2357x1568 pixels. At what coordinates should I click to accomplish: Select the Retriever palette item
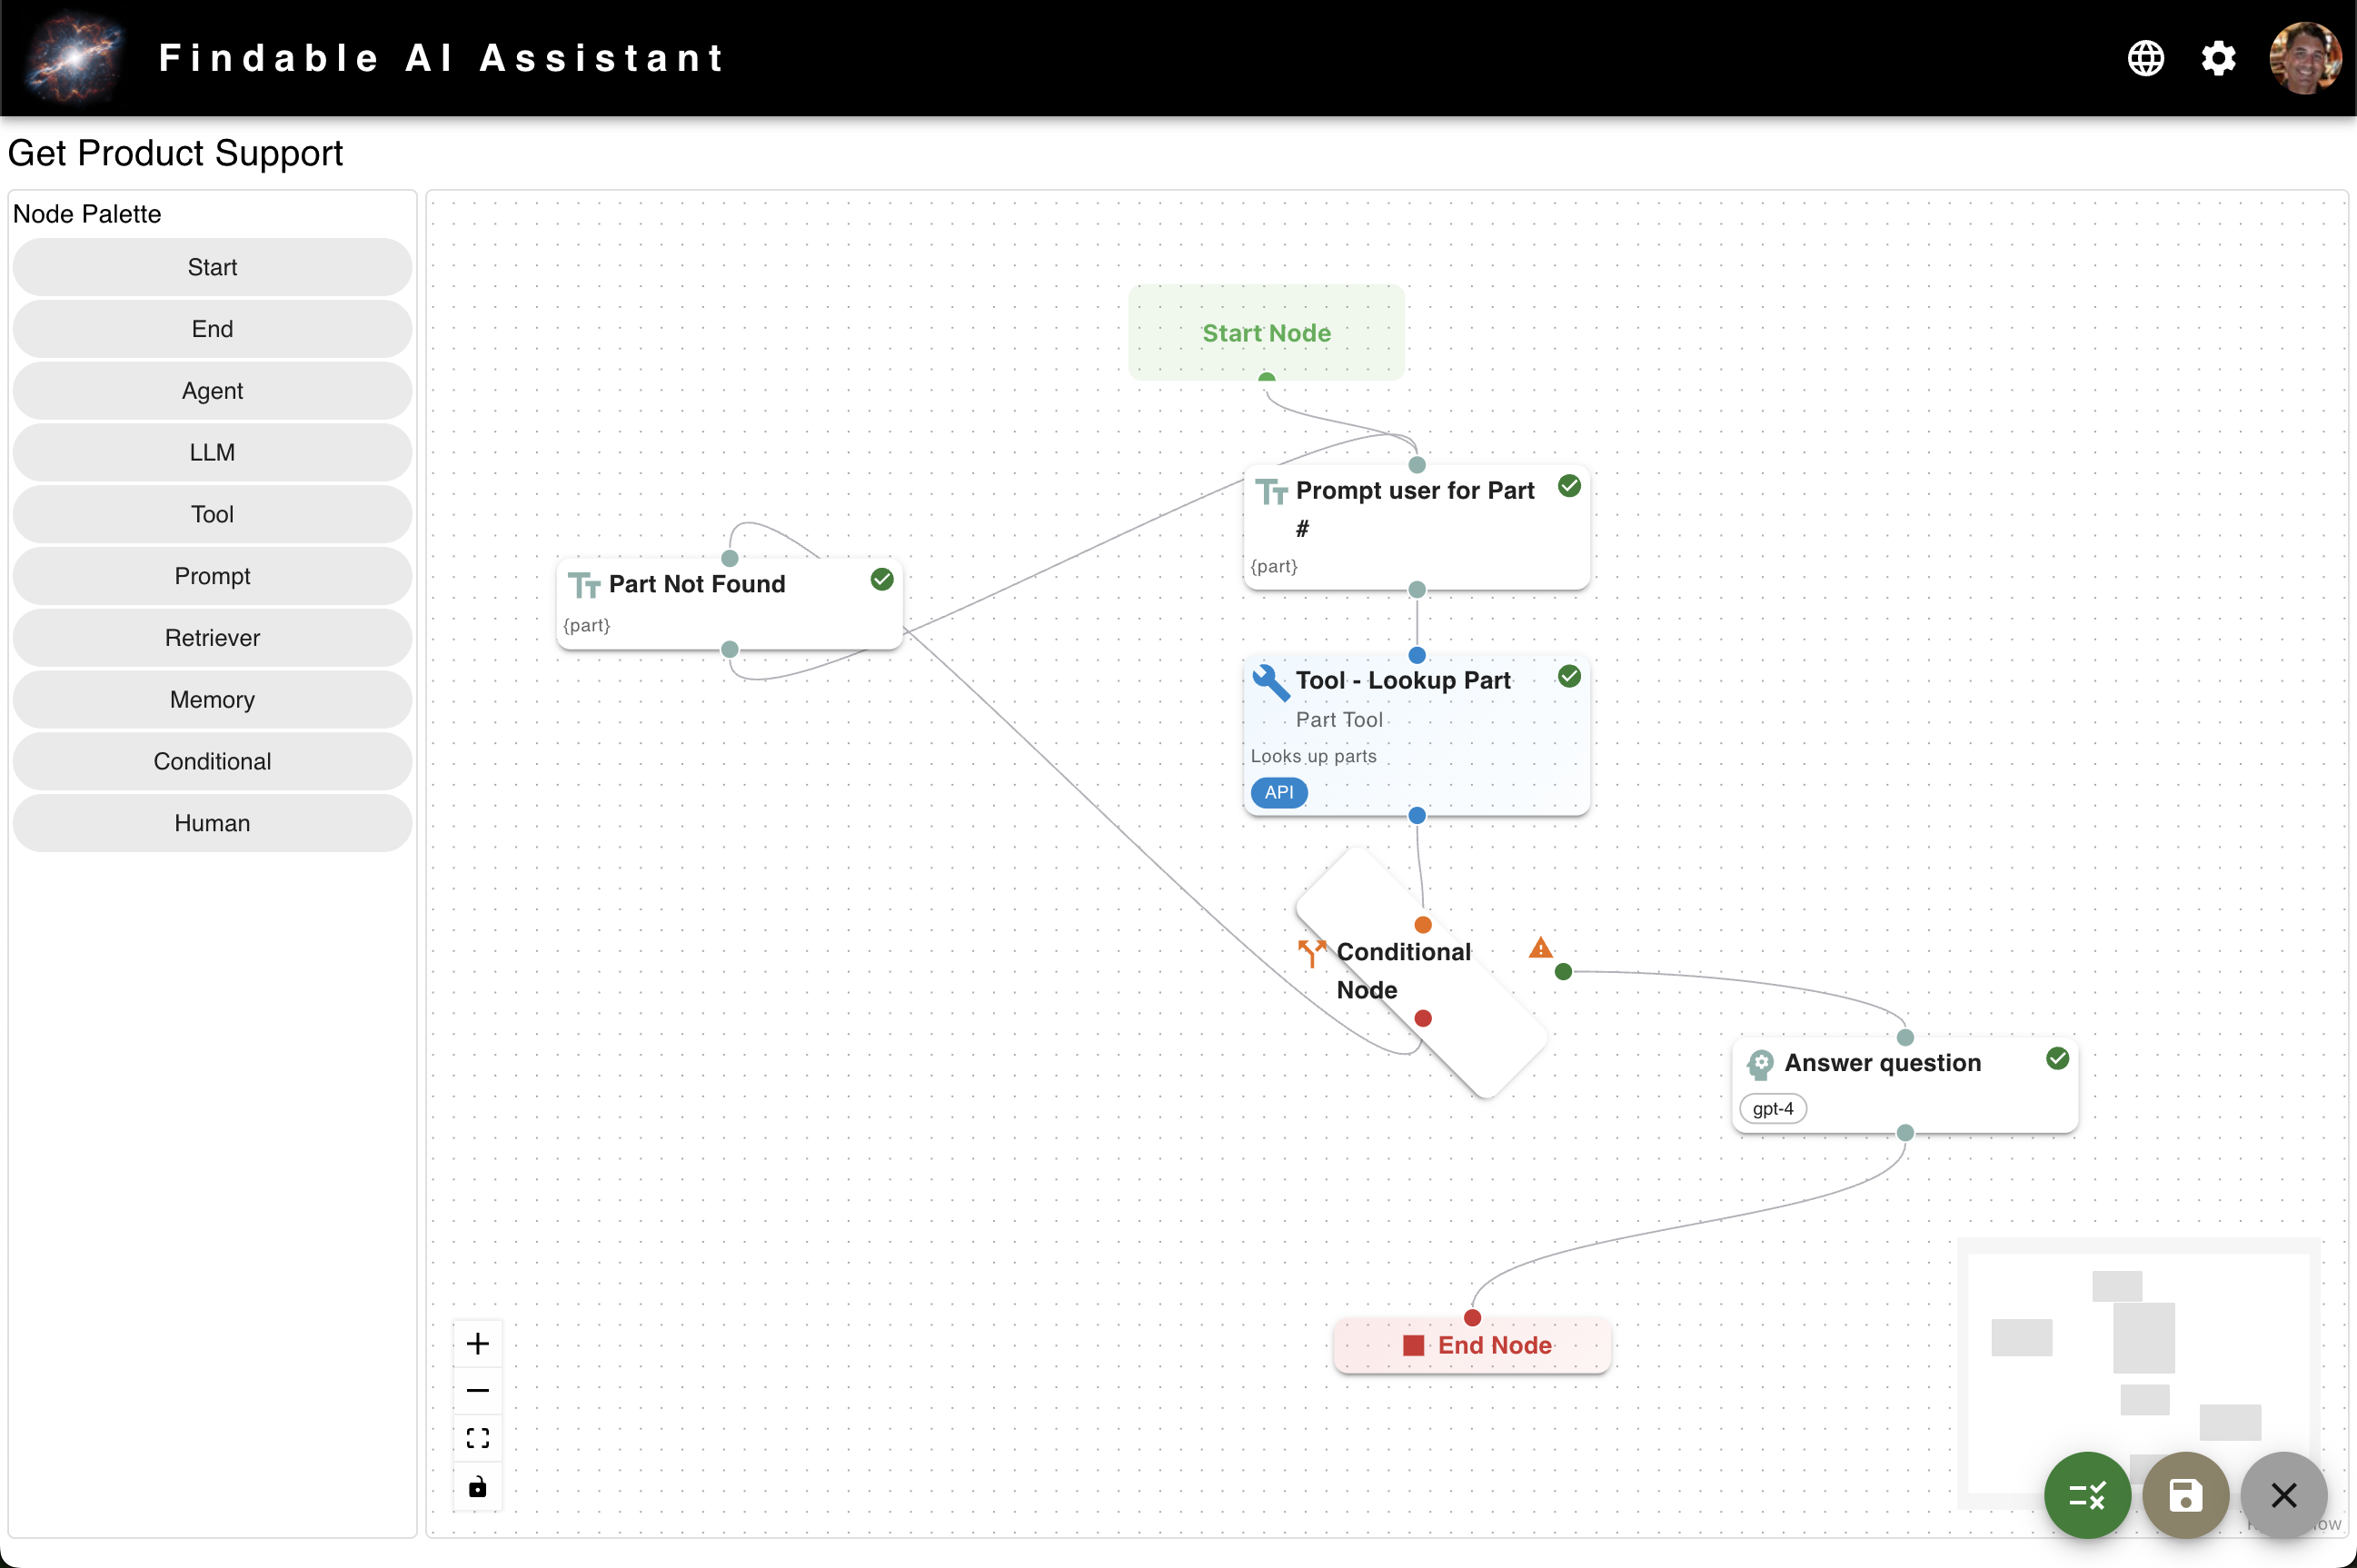pyautogui.click(x=212, y=638)
